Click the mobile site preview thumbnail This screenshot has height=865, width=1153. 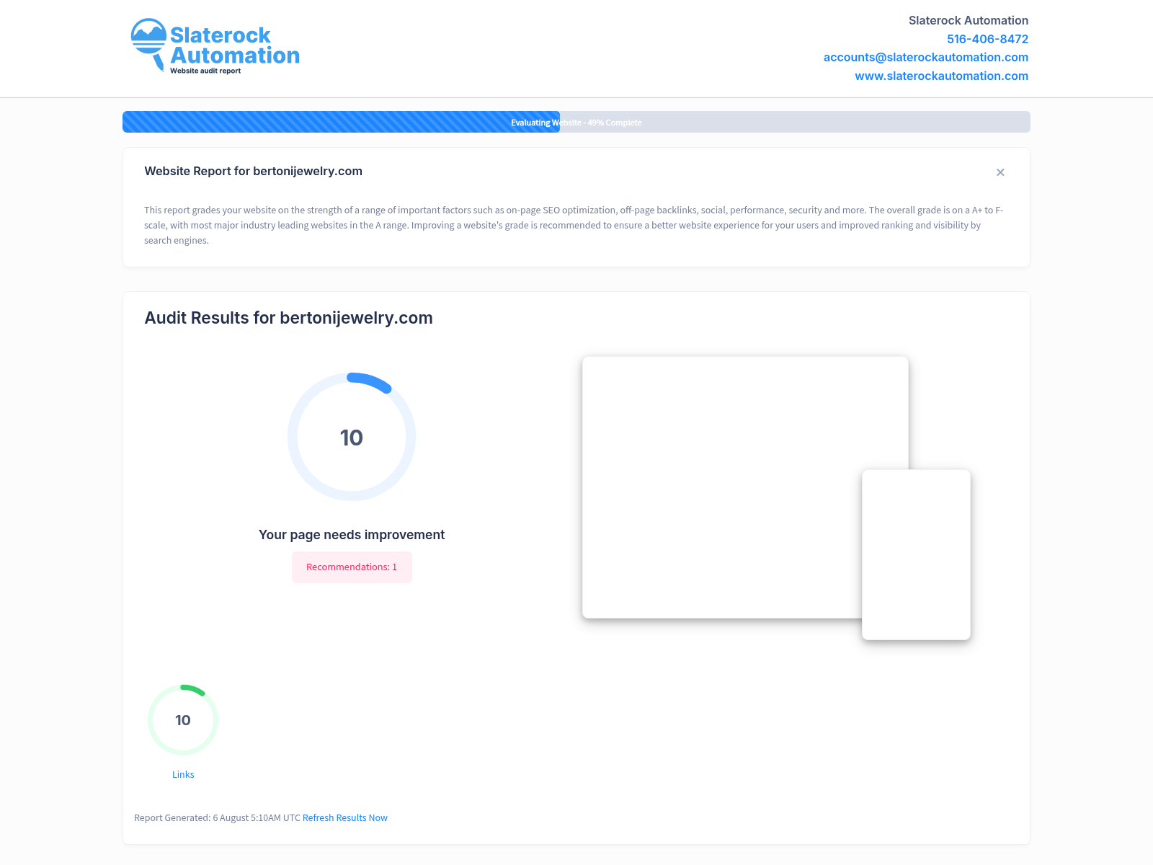pos(916,554)
